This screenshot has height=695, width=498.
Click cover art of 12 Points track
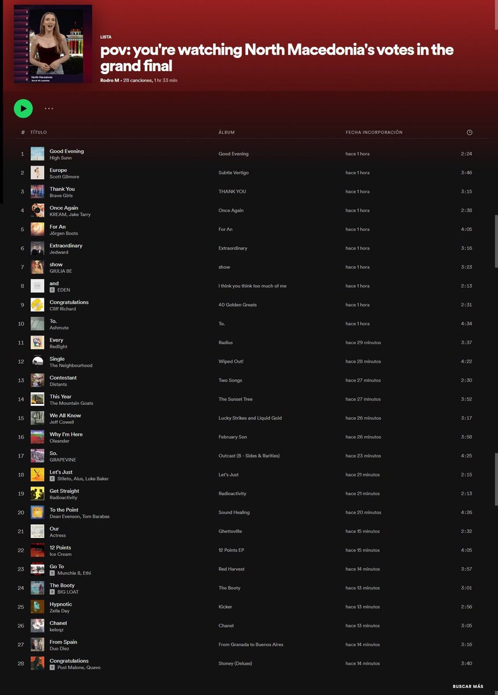pyautogui.click(x=37, y=550)
